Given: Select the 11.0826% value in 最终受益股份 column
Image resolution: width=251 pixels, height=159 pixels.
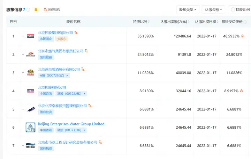Looking at the screenshot, I should pyautogui.click(x=234, y=73).
